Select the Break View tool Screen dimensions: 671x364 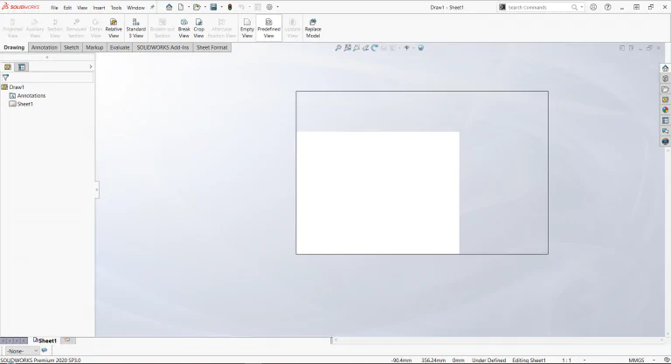pyautogui.click(x=184, y=28)
